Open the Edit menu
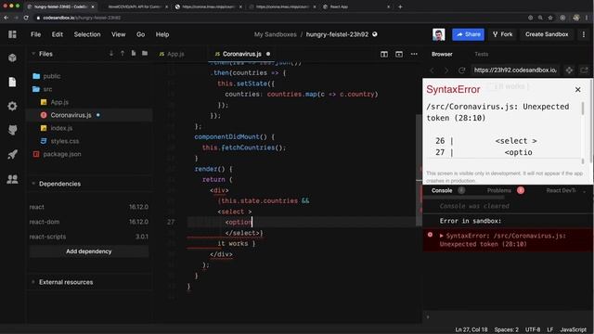 click(58, 34)
